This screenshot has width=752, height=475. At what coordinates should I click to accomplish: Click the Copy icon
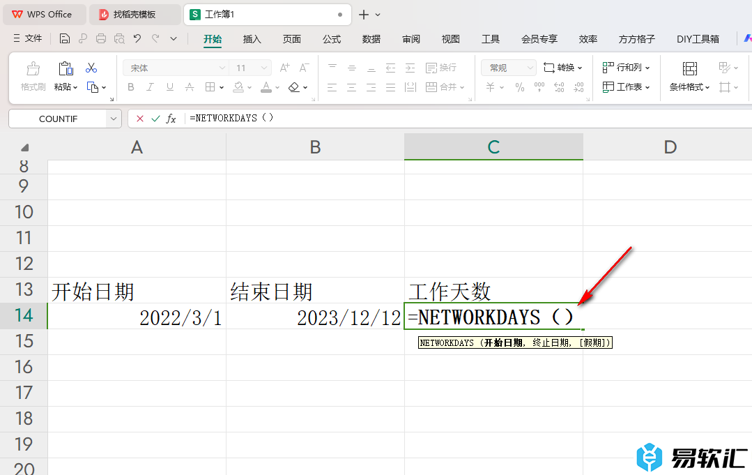point(92,87)
